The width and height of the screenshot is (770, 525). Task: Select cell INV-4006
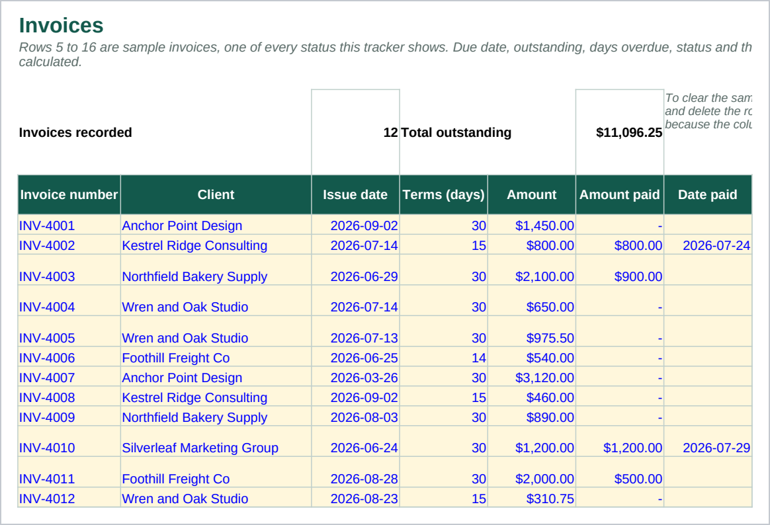[69, 356]
